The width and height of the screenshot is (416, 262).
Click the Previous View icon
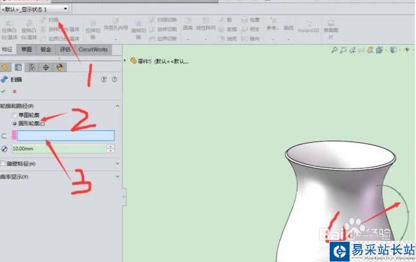[352, 49]
